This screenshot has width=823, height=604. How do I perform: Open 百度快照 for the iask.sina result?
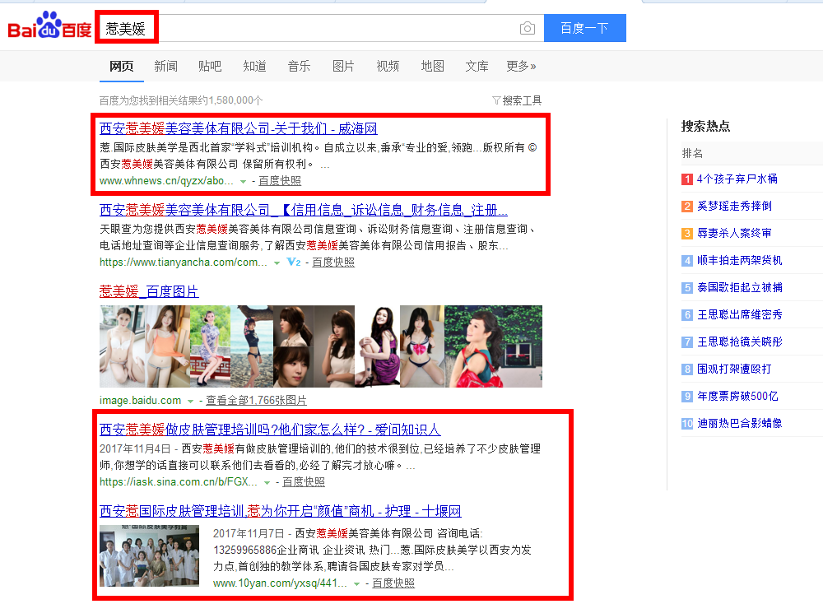[x=304, y=482]
